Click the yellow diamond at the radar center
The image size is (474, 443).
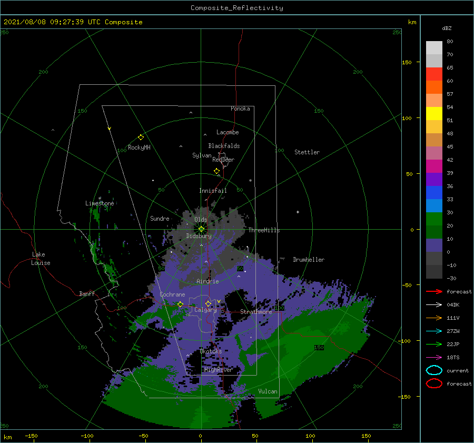201,229
